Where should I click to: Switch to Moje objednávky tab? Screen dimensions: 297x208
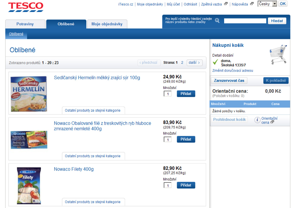pyautogui.click(x=107, y=24)
